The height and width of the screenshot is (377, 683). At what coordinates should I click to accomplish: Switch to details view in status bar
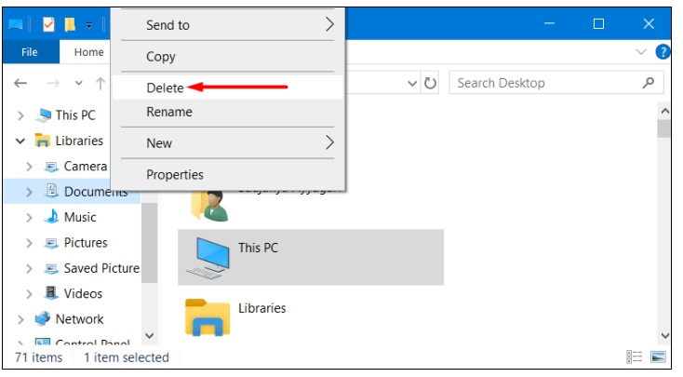[x=635, y=357]
